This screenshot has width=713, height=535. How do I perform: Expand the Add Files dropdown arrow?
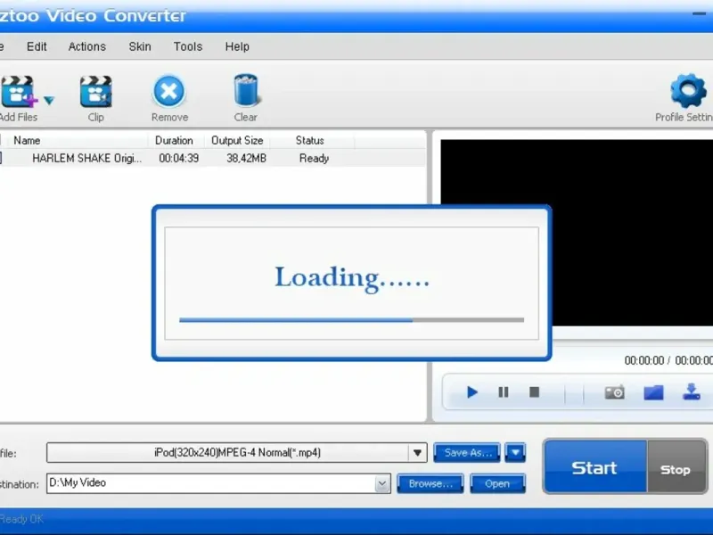pyautogui.click(x=49, y=100)
